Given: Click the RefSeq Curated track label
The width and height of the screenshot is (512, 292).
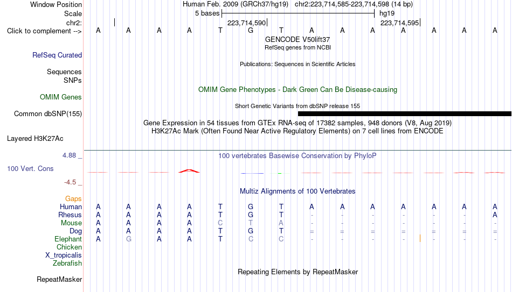Looking at the screenshot, I should [57, 55].
